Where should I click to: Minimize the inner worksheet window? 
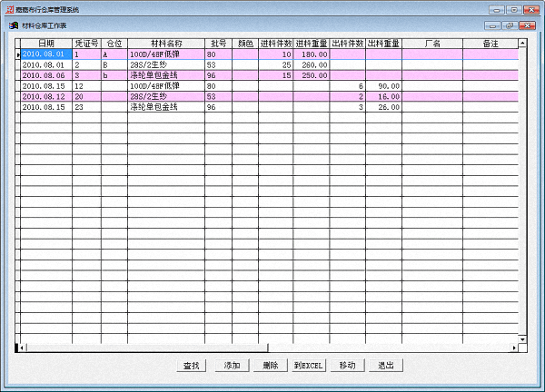coord(494,24)
